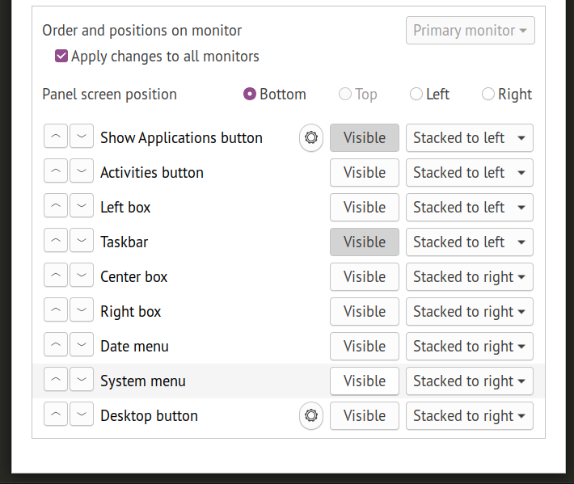Screen dimensions: 574x484
Task: Toggle Visible for Activities button
Action: pyautogui.click(x=365, y=172)
